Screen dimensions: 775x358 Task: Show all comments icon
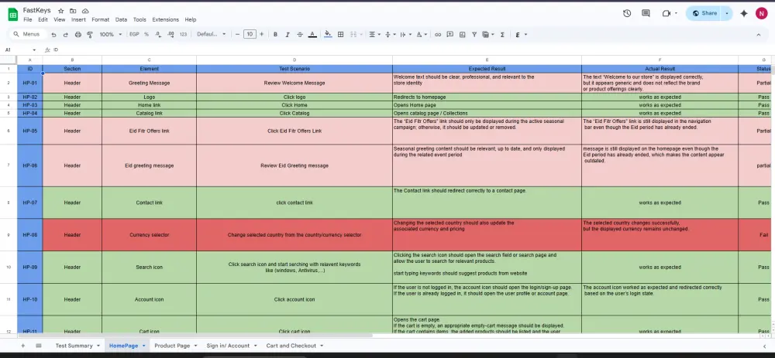[646, 13]
